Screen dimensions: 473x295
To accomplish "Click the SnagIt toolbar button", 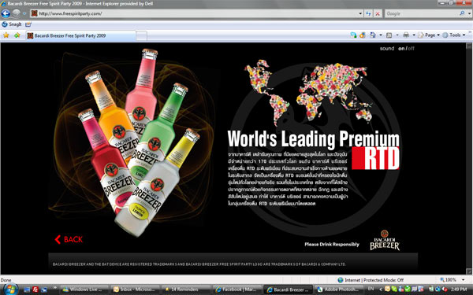I will [x=12, y=24].
